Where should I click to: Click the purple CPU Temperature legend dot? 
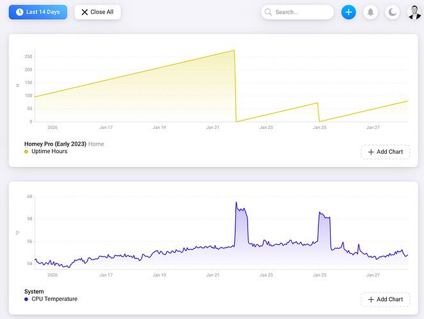(26, 299)
